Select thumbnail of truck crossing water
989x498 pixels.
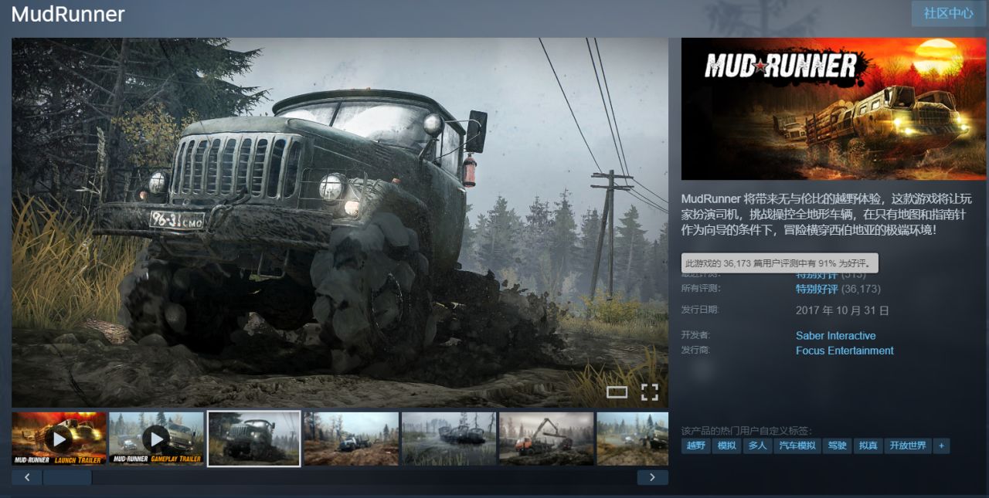(x=449, y=439)
